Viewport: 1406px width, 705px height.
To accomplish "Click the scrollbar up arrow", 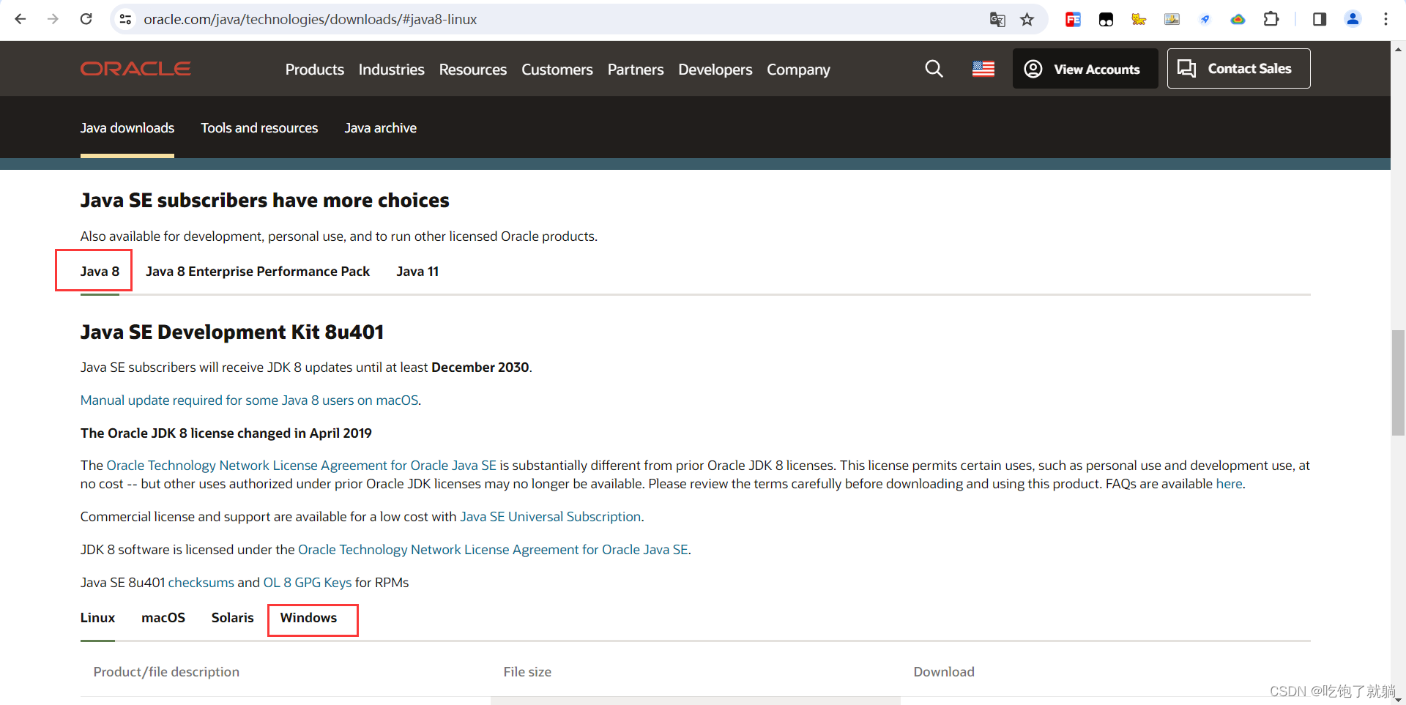I will click(x=1398, y=49).
